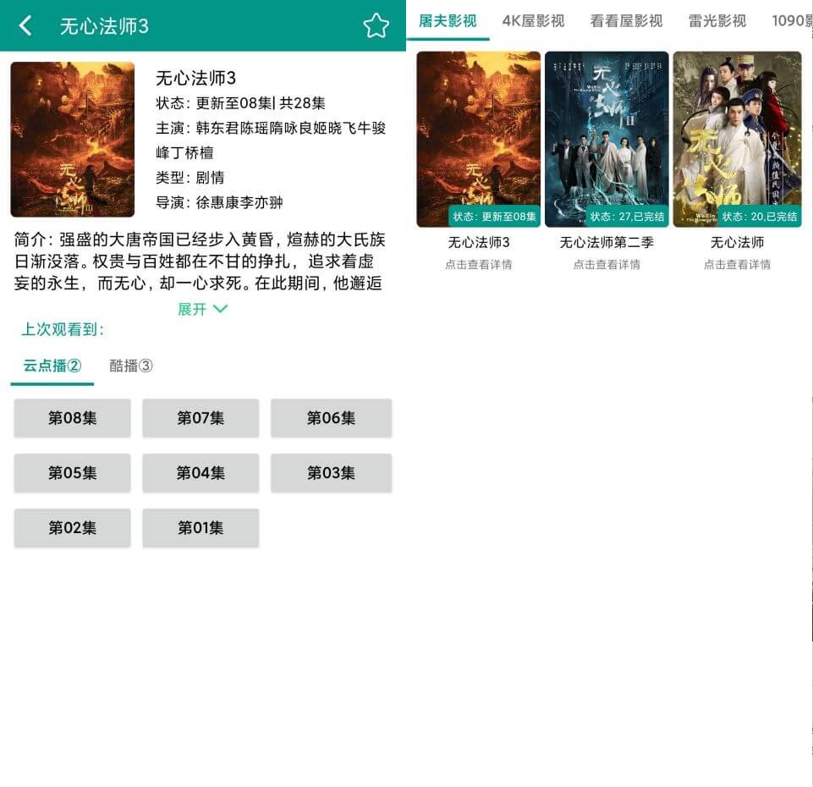
Task: Play episode 第07集
Action: [201, 418]
